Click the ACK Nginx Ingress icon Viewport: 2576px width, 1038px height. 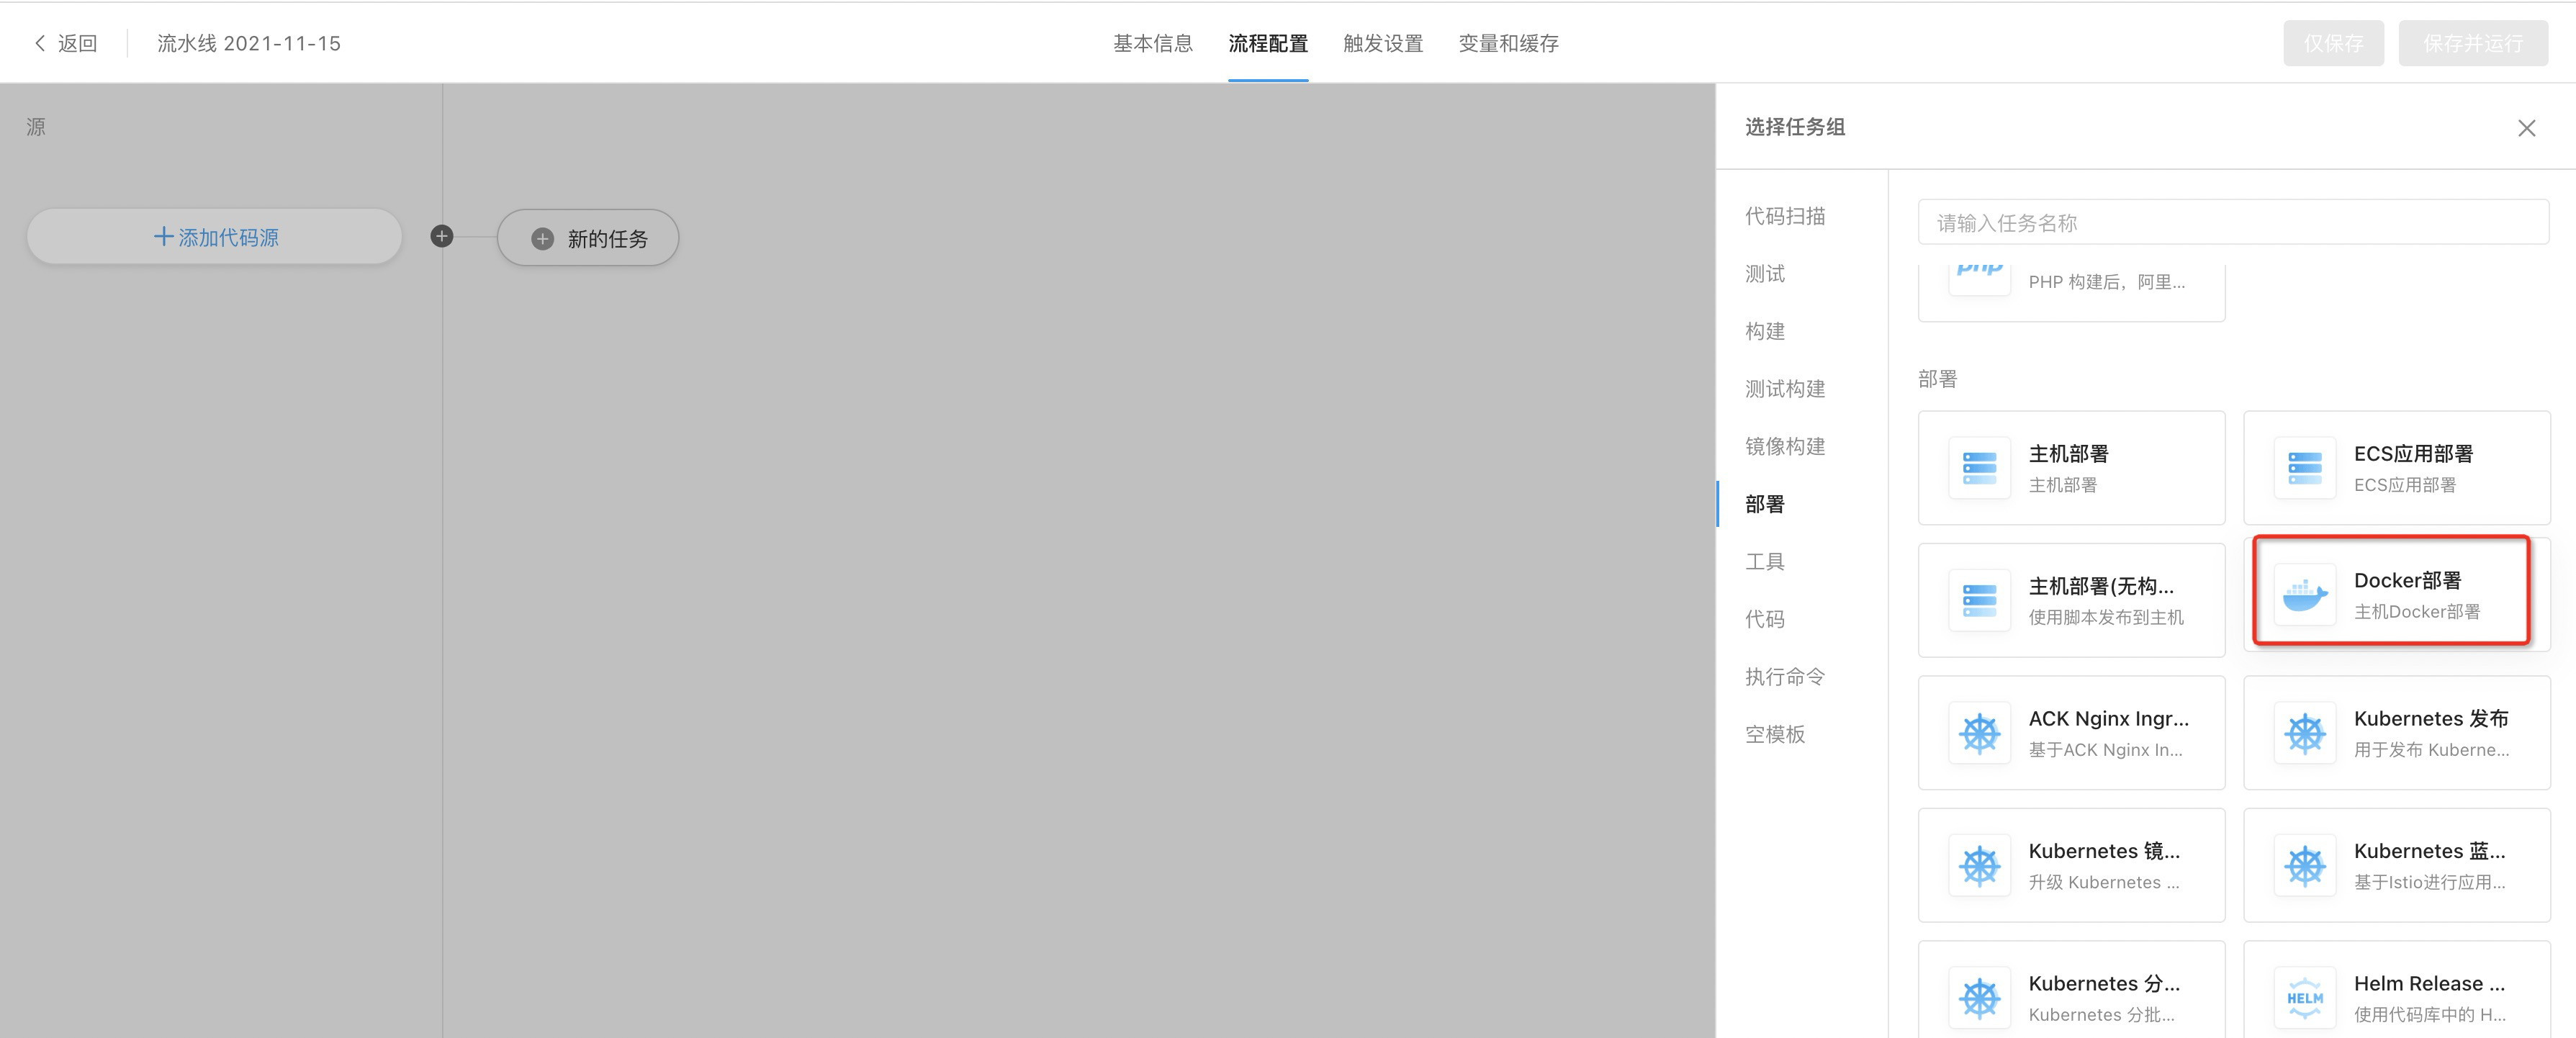click(x=1979, y=733)
